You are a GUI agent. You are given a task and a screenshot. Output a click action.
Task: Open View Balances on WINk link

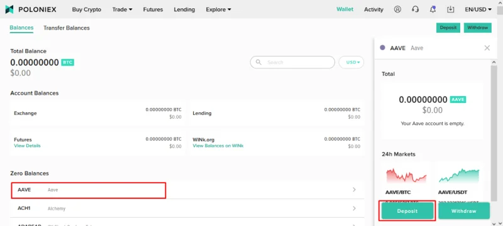218,146
